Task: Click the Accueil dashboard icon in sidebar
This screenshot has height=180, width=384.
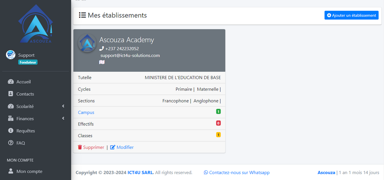Action: coord(11,82)
